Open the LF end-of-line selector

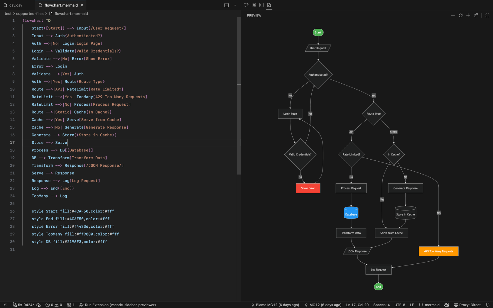coord(412,305)
